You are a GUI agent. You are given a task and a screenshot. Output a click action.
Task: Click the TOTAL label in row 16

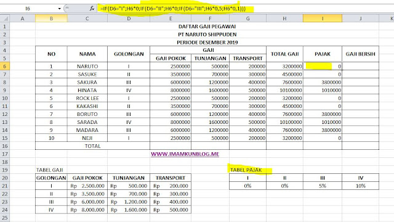(92, 146)
